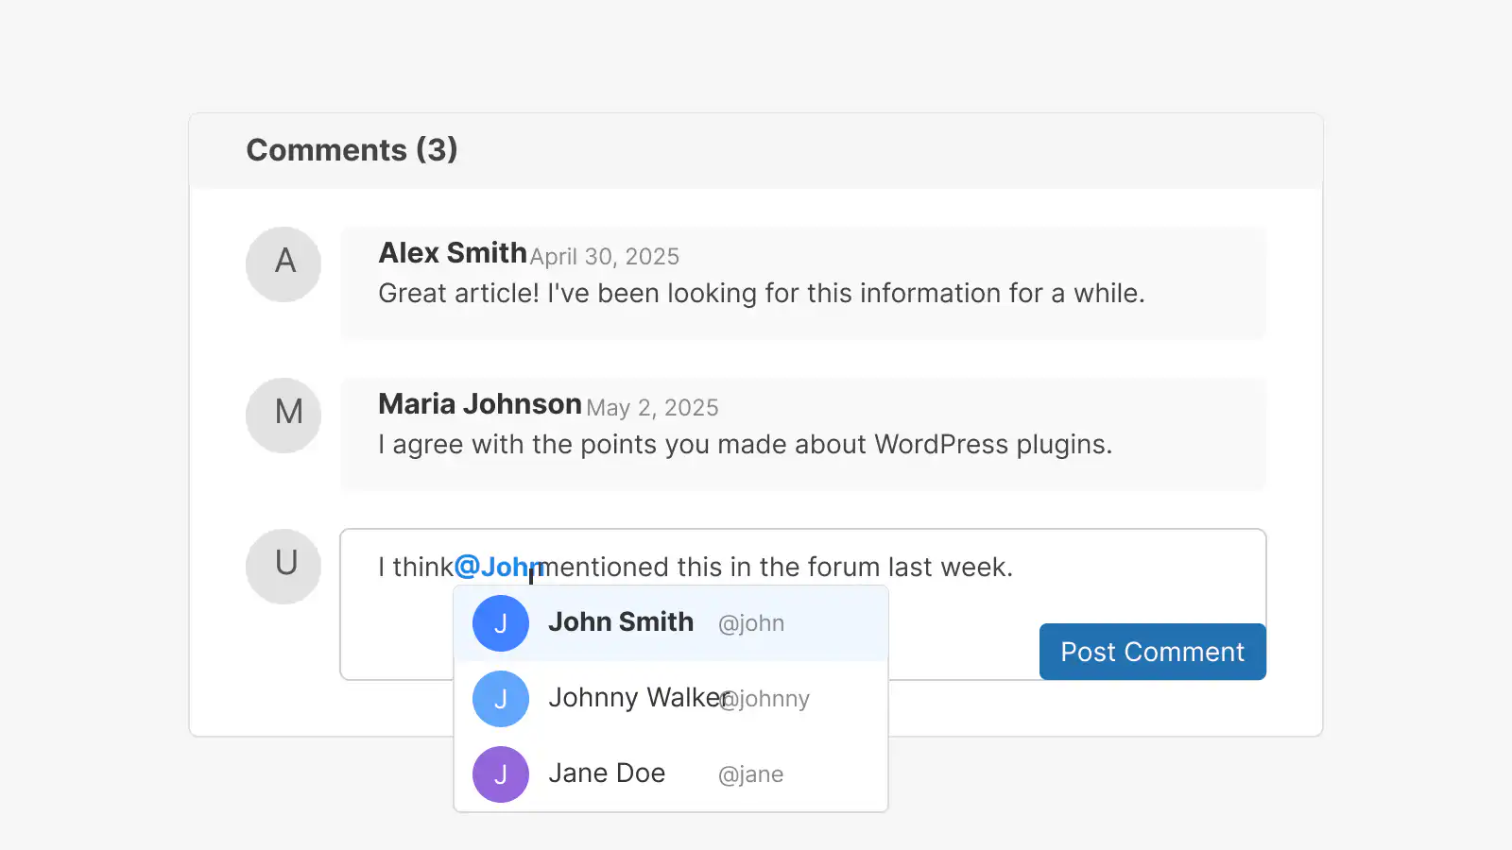
Task: Choose Johnny Walker in the mention suggestions
Action: tap(633, 698)
